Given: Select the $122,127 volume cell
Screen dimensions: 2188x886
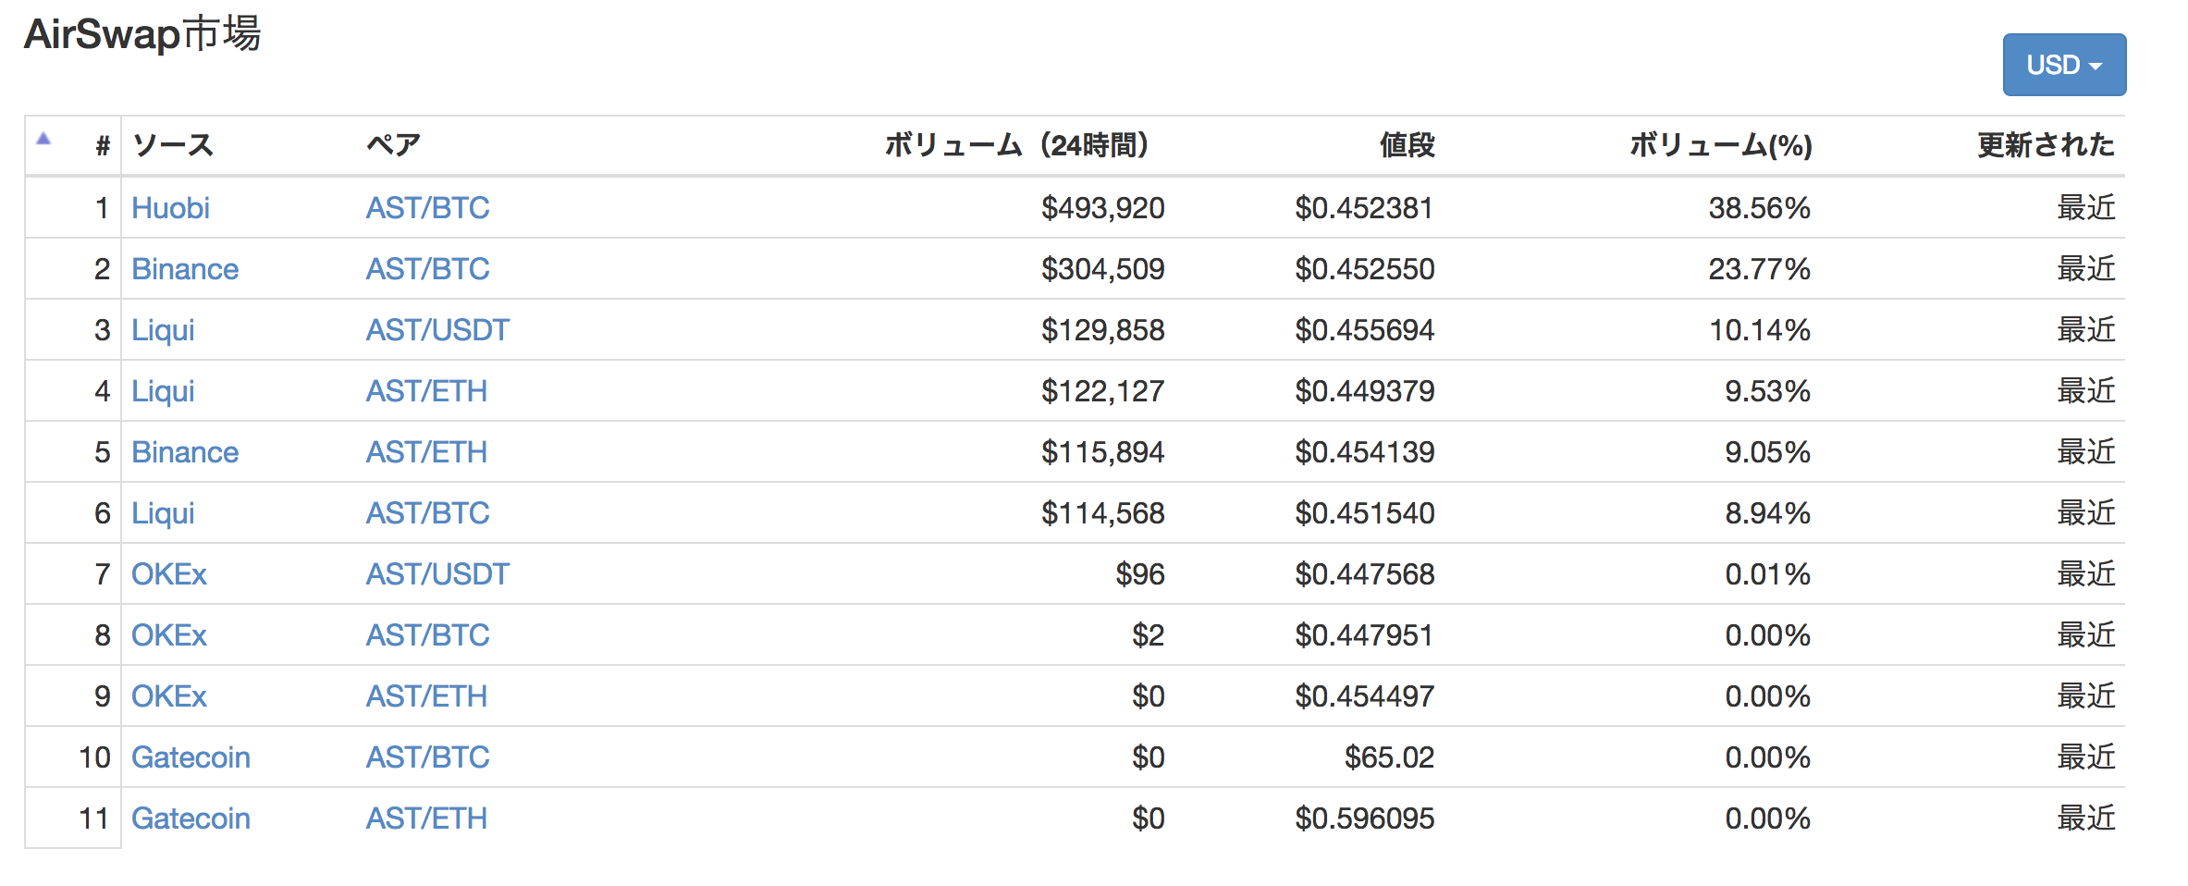Looking at the screenshot, I should pos(1102,391).
